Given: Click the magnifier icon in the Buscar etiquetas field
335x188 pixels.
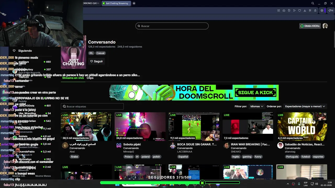Looking at the screenshot, I should pyautogui.click(x=64, y=106).
